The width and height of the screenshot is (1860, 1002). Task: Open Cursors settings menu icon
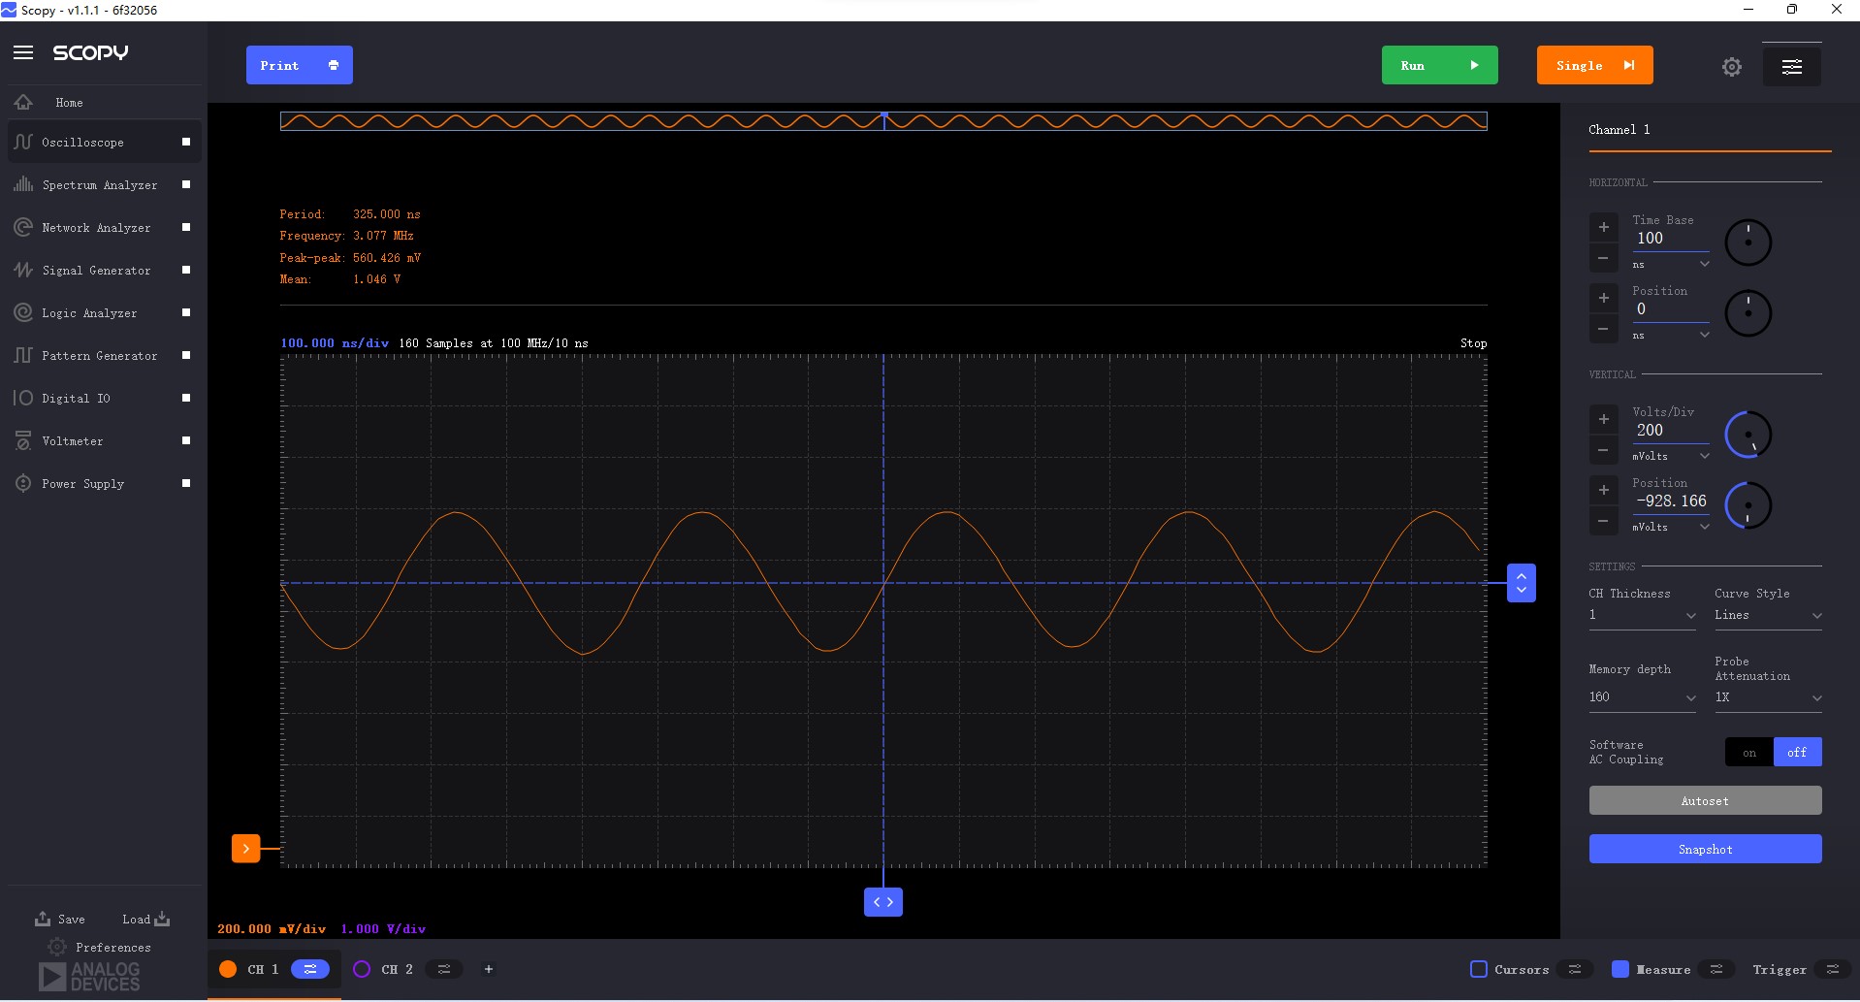1575,969
